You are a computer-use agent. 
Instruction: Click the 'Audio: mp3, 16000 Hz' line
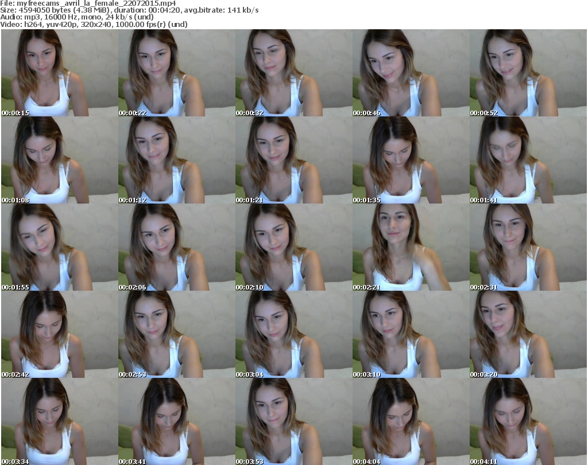tap(77, 17)
